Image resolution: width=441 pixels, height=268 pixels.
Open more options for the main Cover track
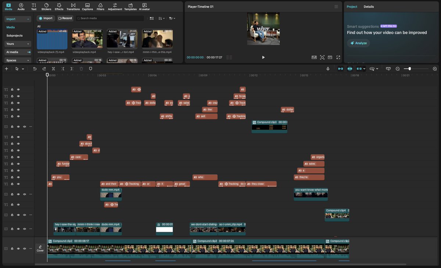pos(31,249)
